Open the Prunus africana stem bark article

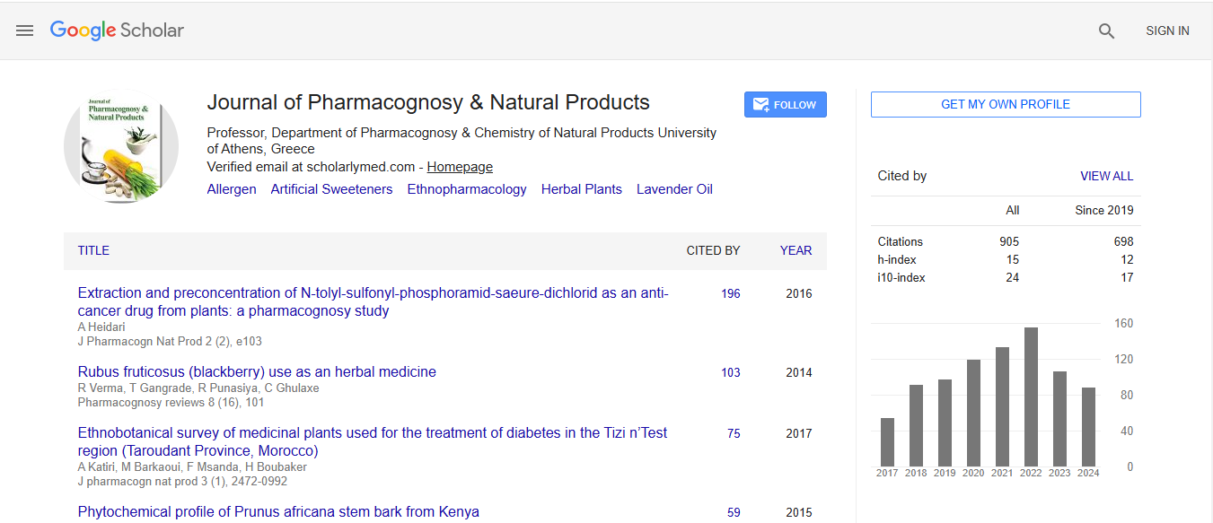278,512
